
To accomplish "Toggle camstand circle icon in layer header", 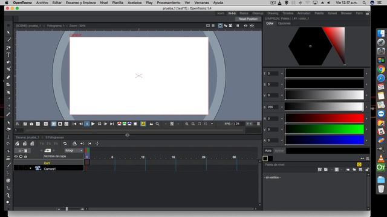I will (x=21, y=157).
